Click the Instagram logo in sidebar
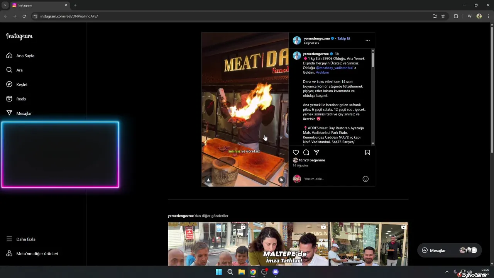 19,36
